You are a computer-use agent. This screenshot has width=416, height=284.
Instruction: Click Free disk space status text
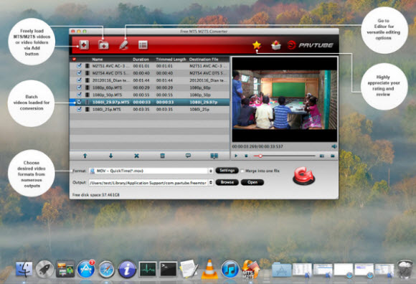[96, 195]
